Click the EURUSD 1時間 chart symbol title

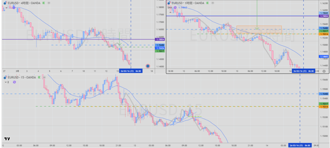tap(189, 3)
